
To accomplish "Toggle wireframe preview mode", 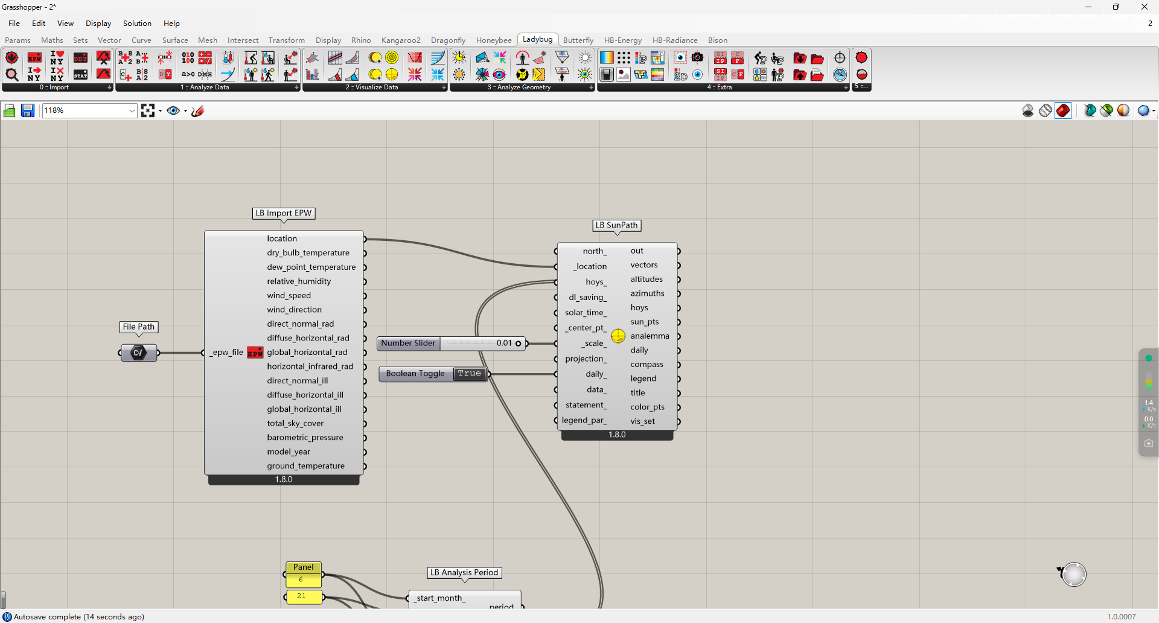I will (x=1046, y=110).
